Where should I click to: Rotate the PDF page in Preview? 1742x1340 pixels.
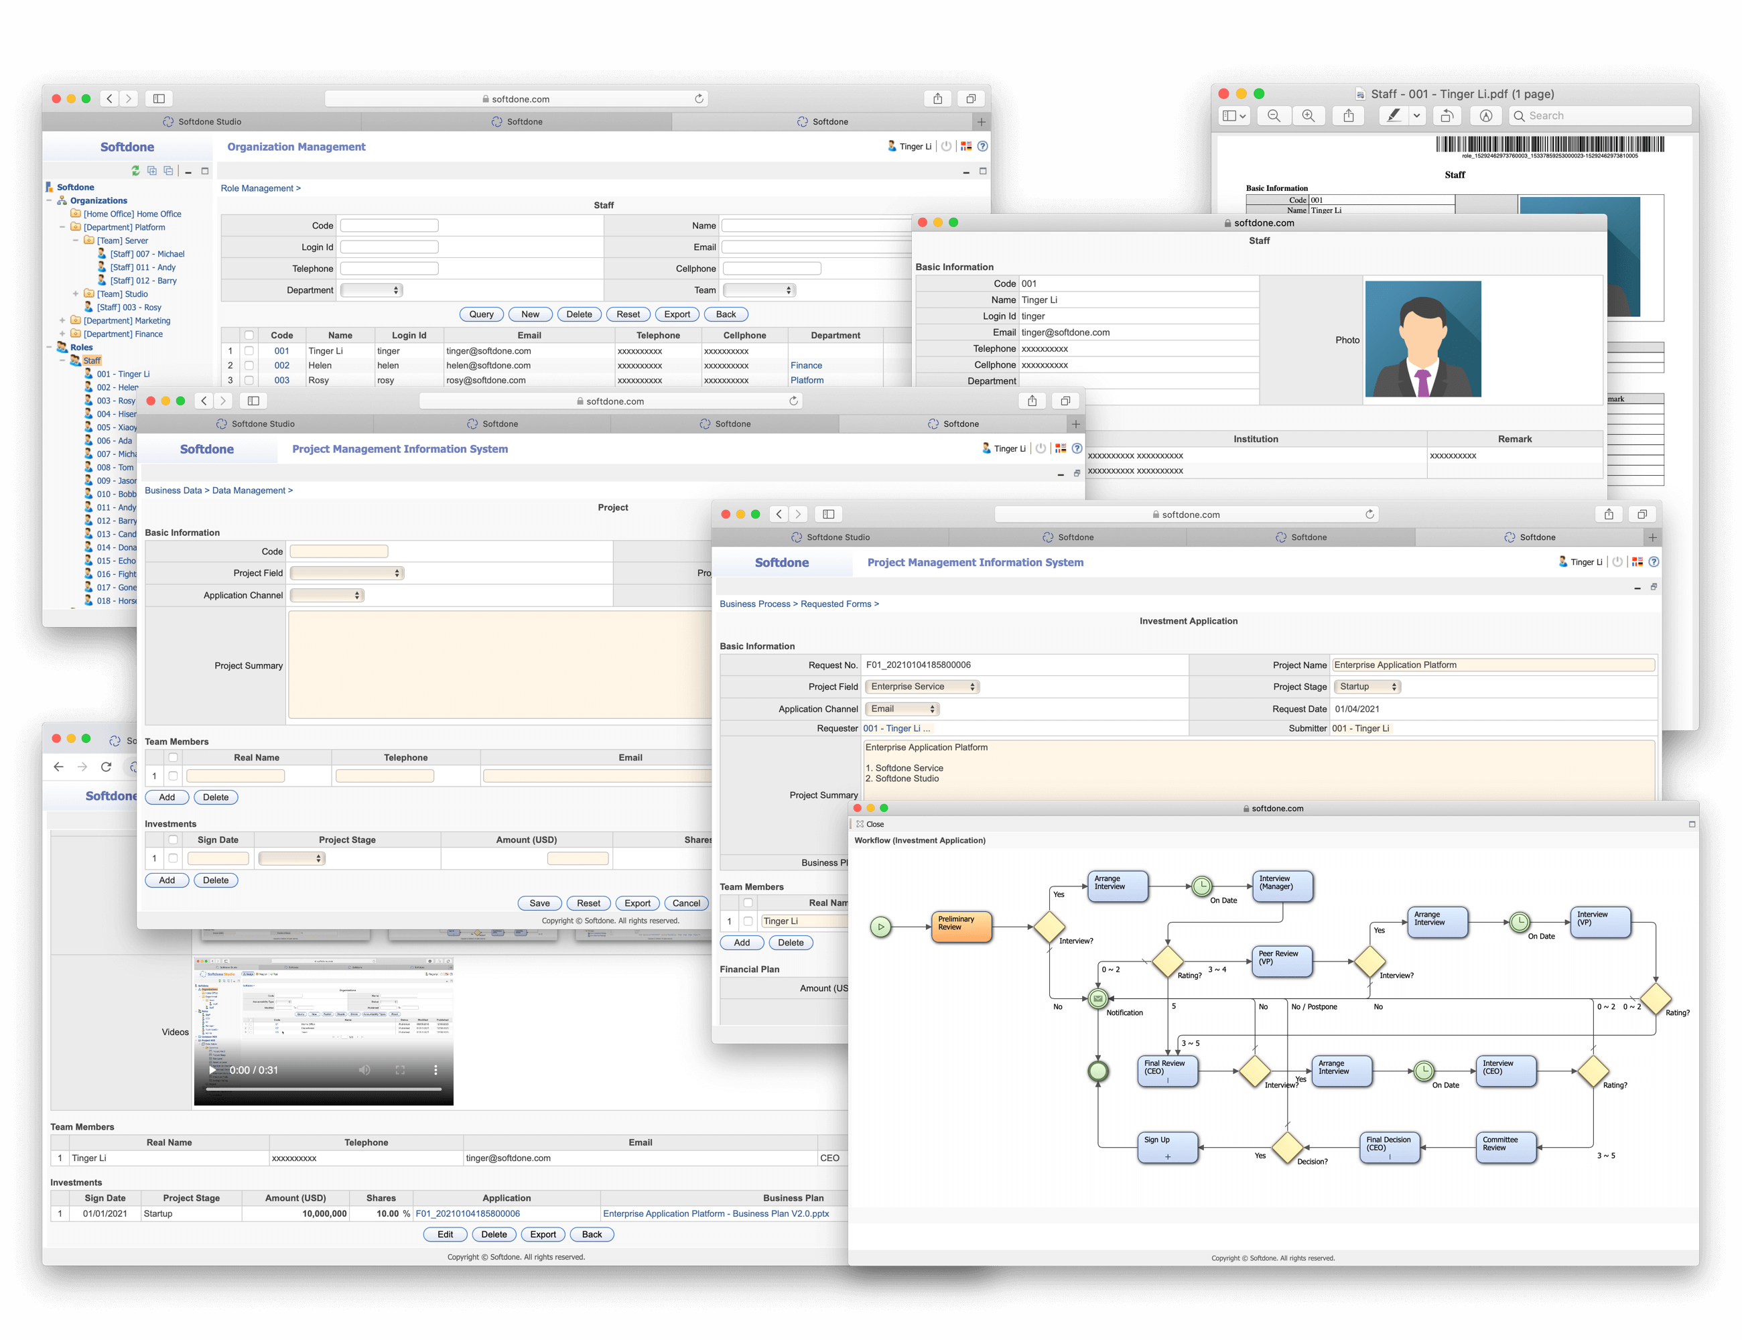1447,116
